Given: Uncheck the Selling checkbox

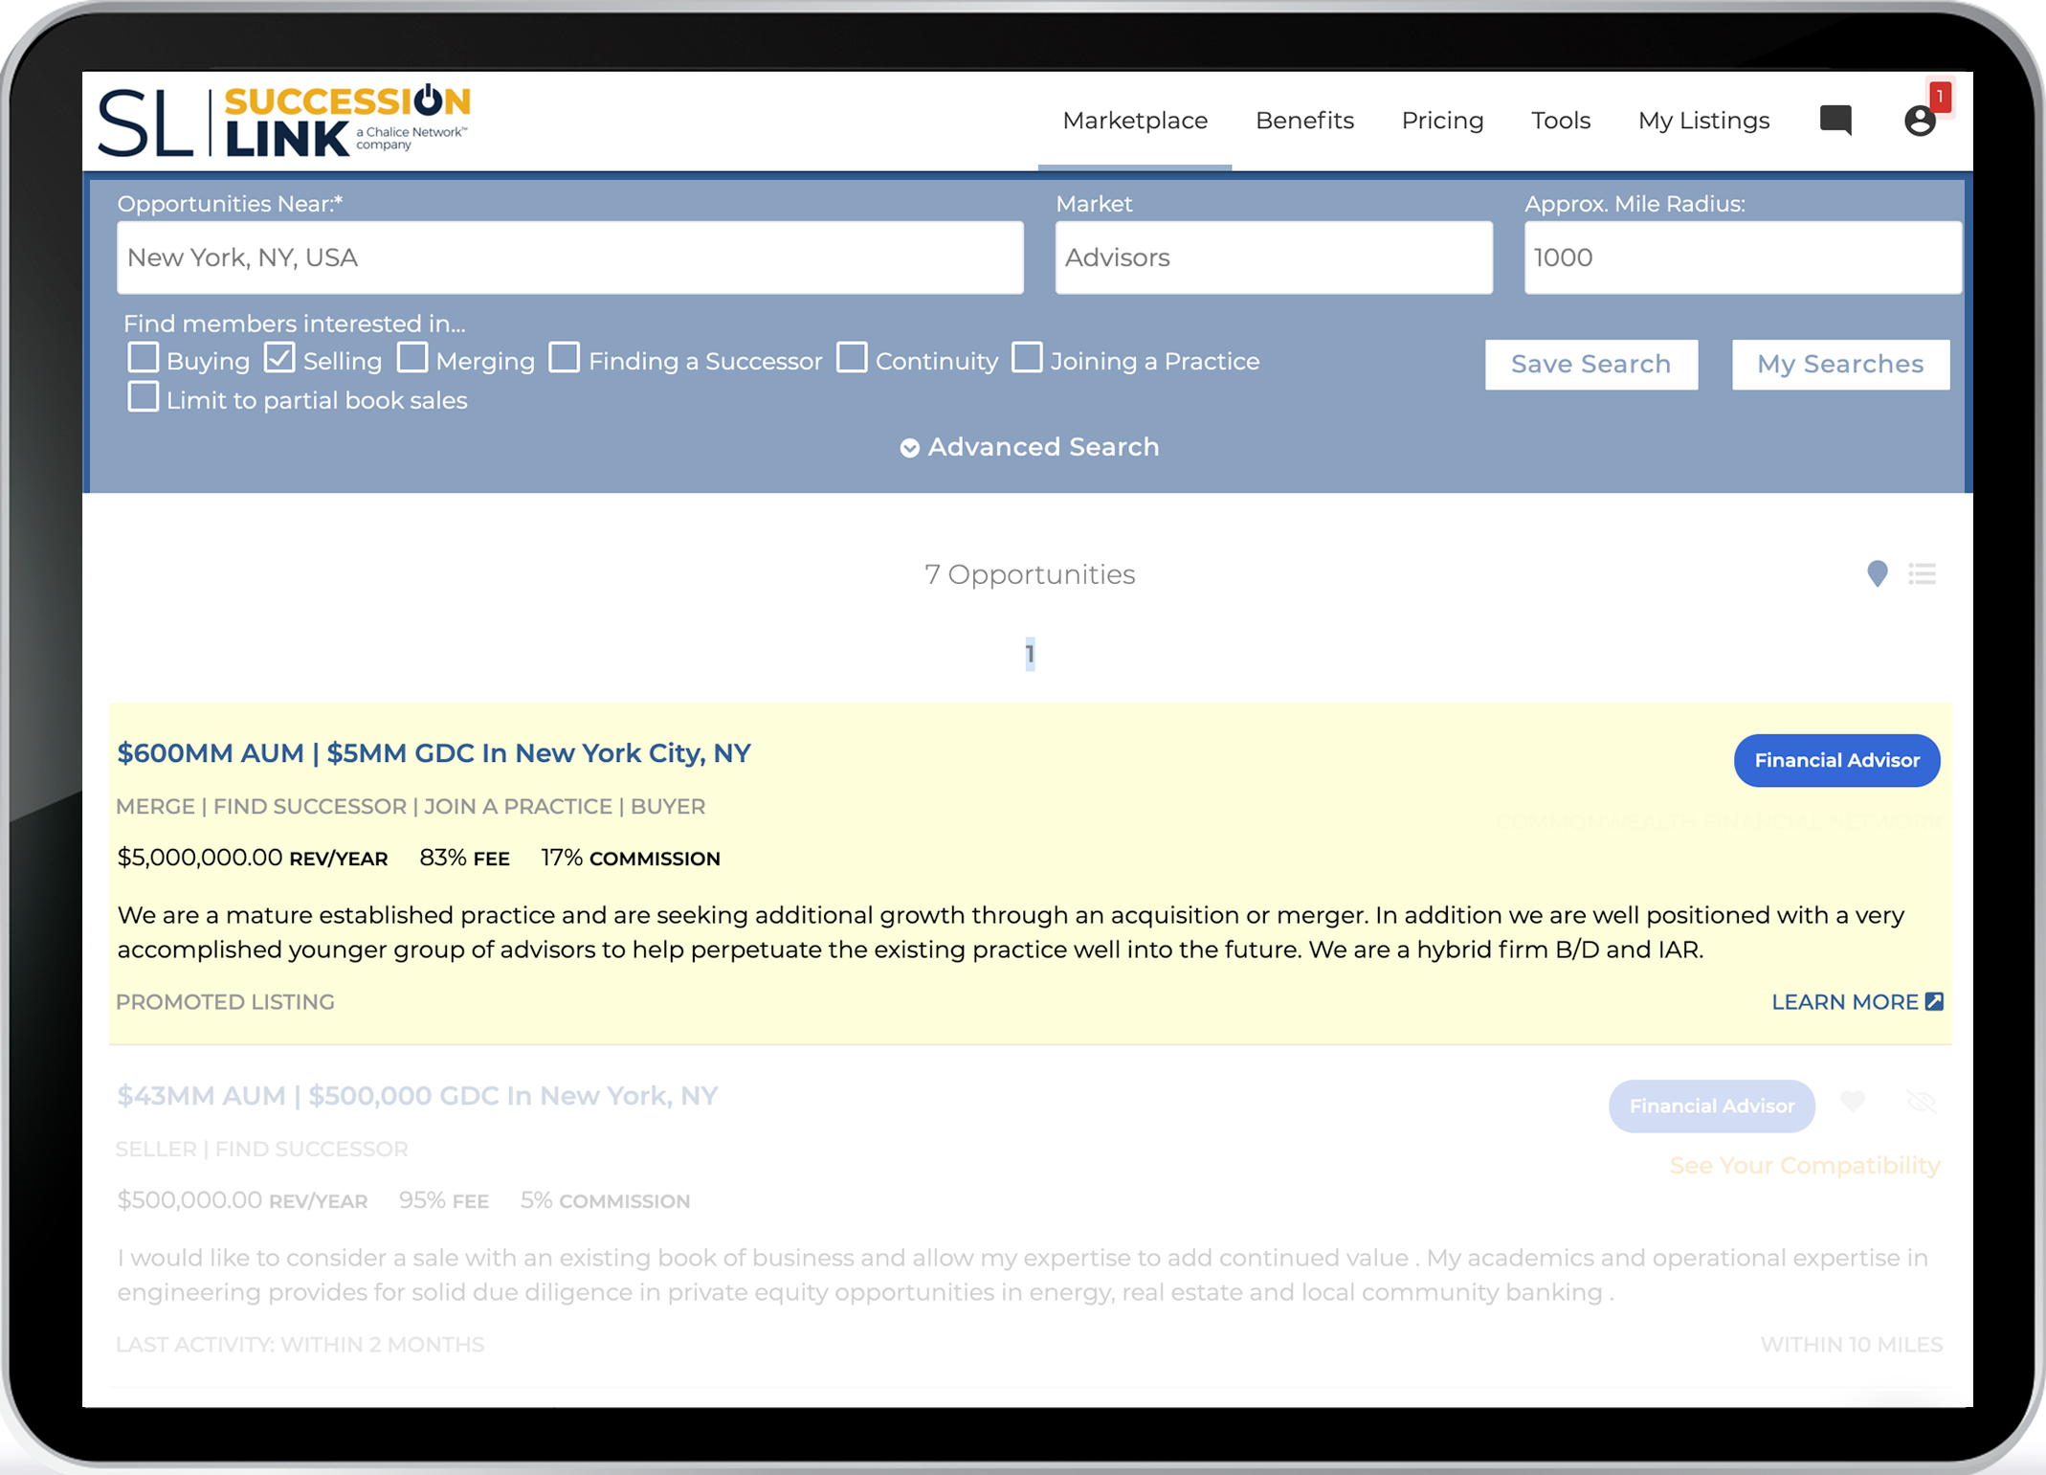Looking at the screenshot, I should click(279, 359).
